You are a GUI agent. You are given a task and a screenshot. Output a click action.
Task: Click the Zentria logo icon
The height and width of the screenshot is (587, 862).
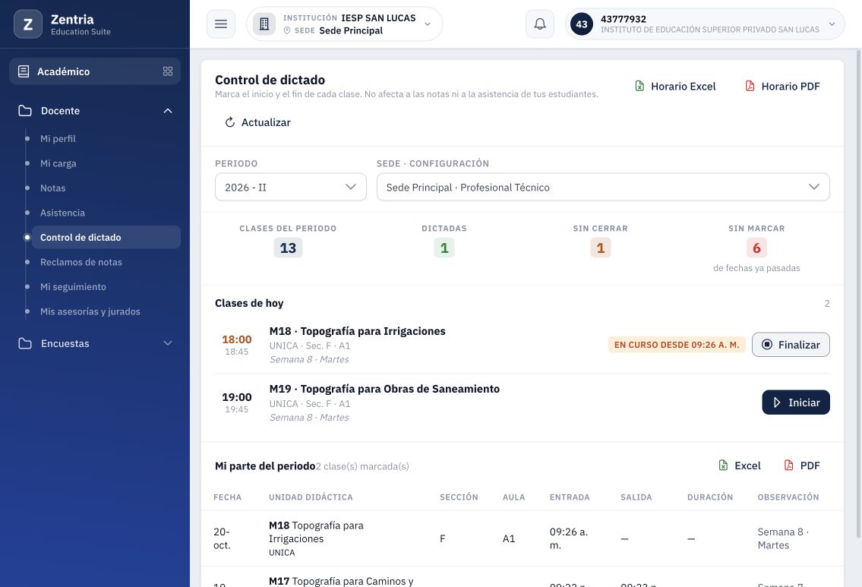(x=28, y=24)
